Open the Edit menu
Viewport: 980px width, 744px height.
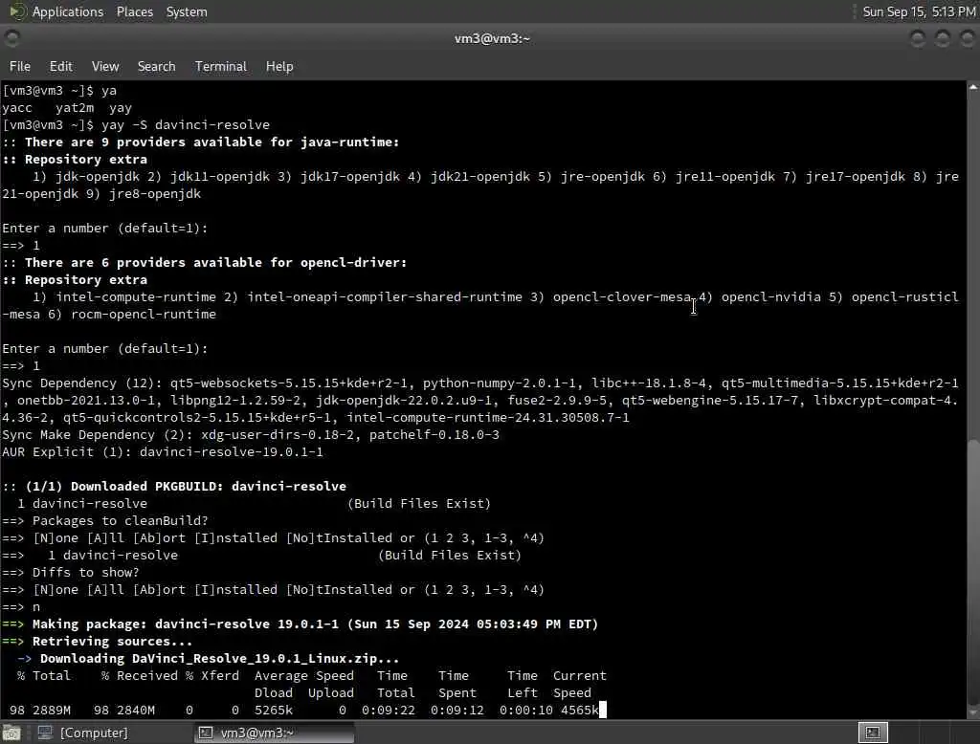click(x=60, y=66)
